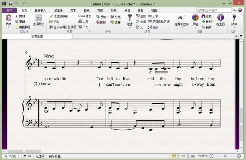The height and width of the screenshot is (160, 246).
Task: Switch to Play (播放) tab
Action: (x=87, y=10)
